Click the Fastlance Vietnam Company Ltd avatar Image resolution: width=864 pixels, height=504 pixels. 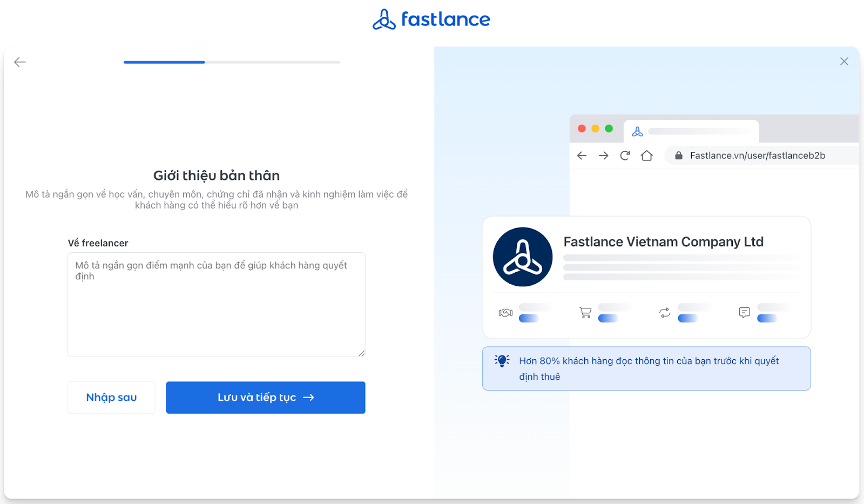(522, 257)
